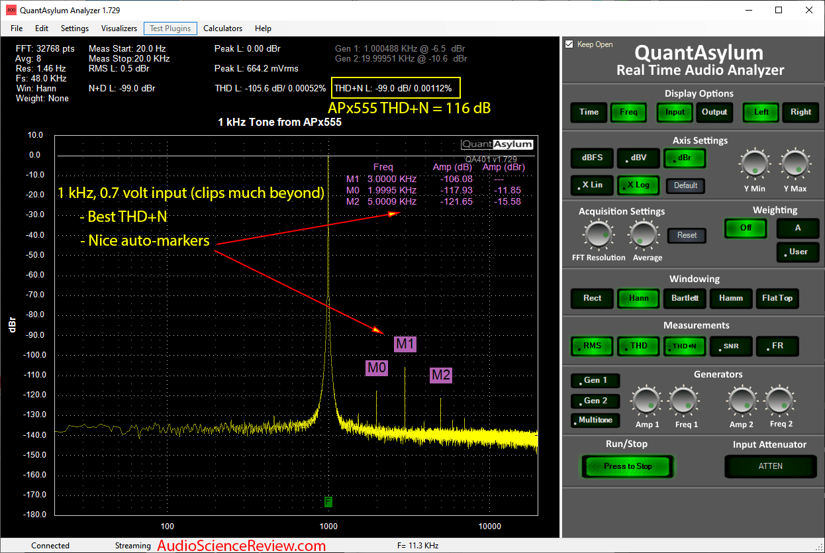Screen dimensions: 825x553
Task: Open the Settings menu
Action: [x=75, y=28]
